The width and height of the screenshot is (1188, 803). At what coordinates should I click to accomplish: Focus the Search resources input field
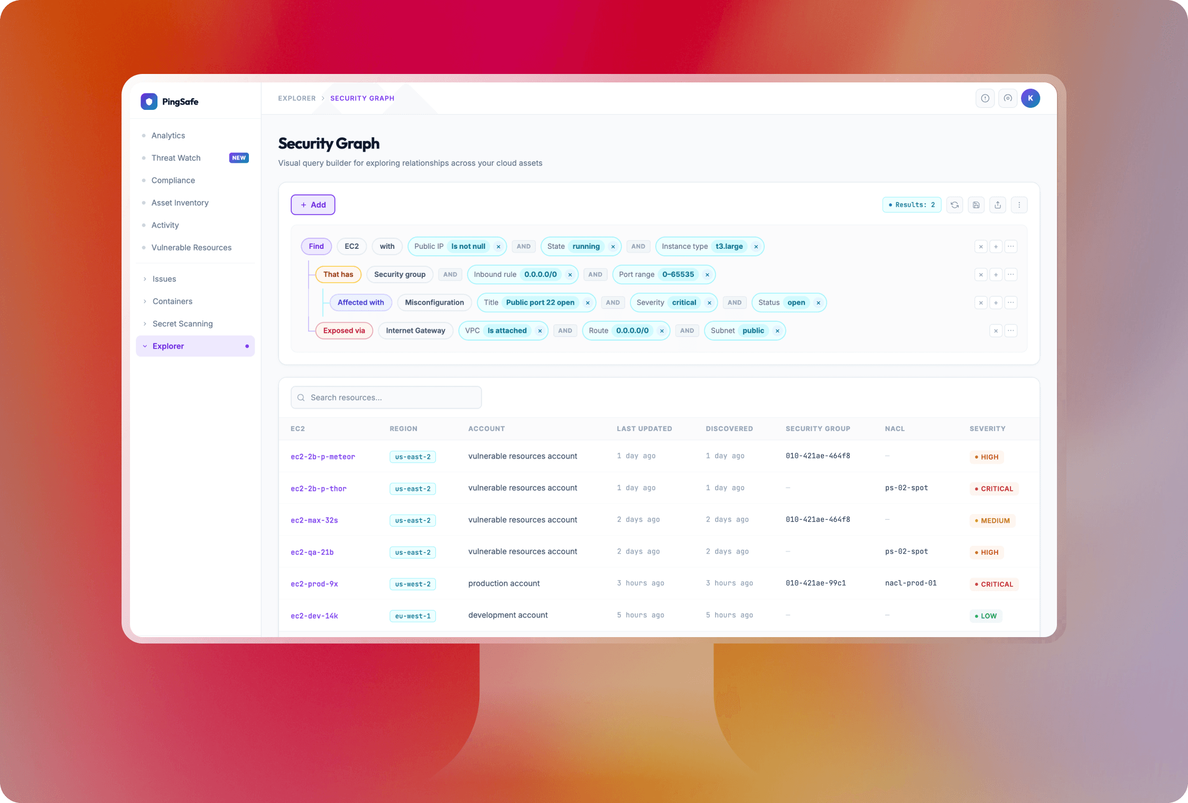click(386, 398)
